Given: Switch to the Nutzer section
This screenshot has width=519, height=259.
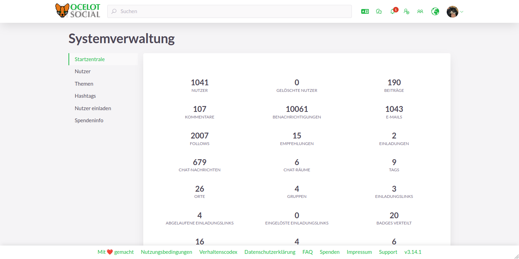Looking at the screenshot, I should (x=83, y=71).
